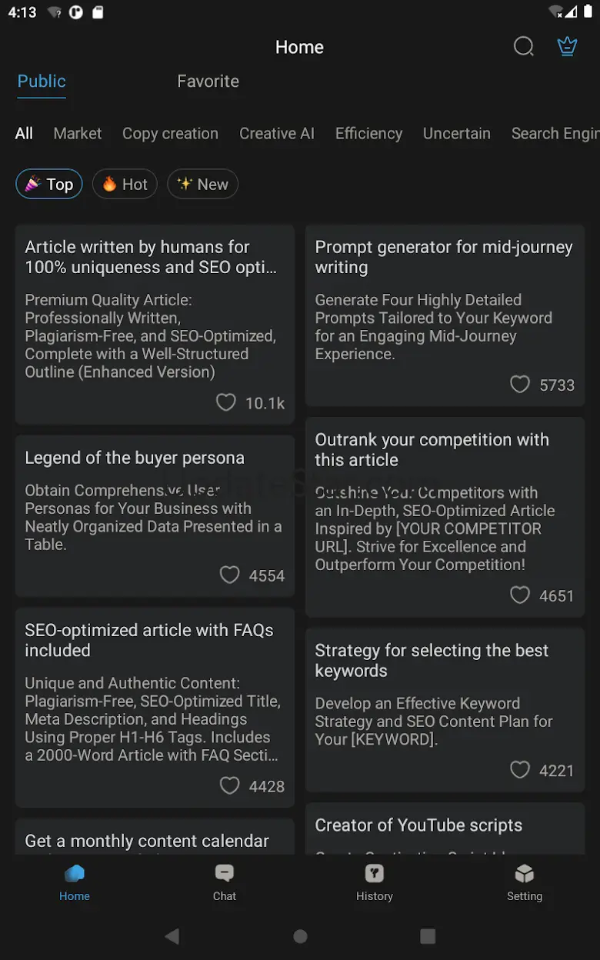This screenshot has width=600, height=960.
Task: Show New prompts filter
Action: pyautogui.click(x=202, y=185)
